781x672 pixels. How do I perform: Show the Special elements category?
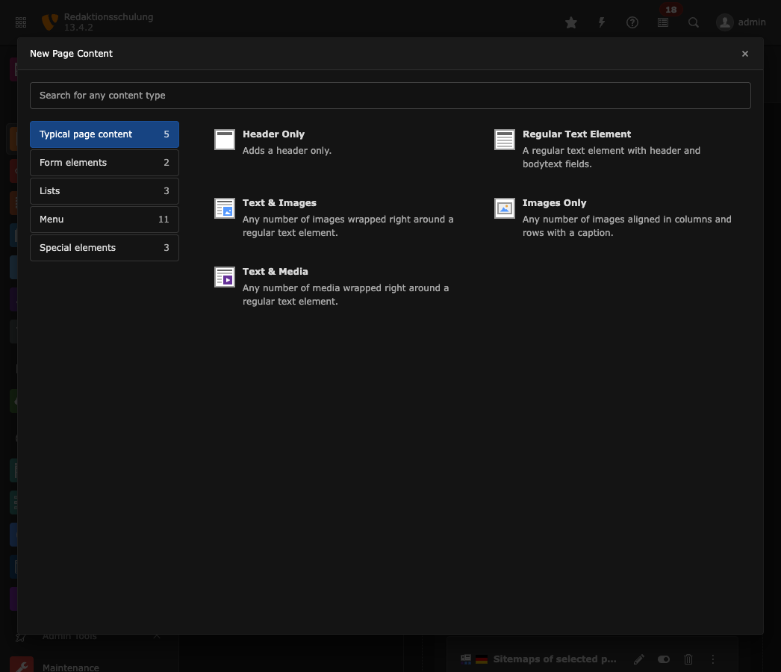pos(104,248)
